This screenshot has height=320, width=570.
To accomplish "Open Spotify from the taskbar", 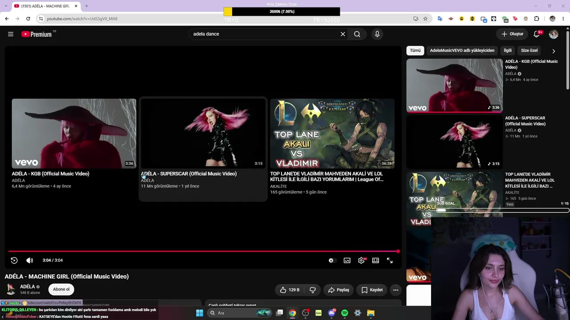I will pos(345,313).
